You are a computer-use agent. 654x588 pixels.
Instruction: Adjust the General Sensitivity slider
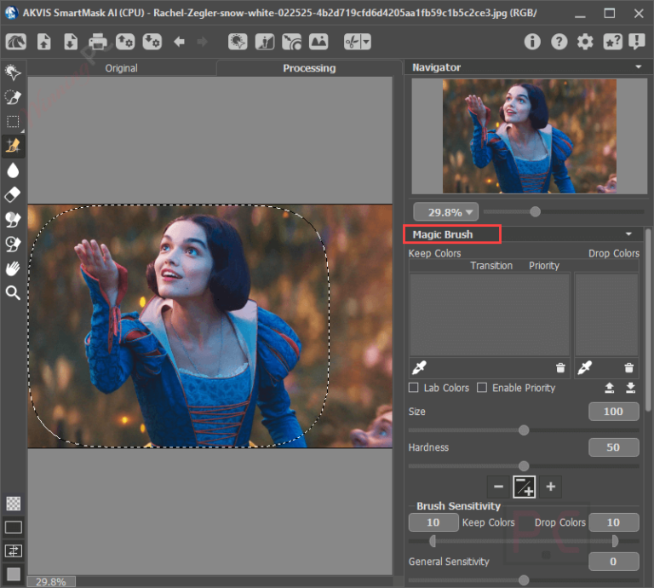point(524,580)
